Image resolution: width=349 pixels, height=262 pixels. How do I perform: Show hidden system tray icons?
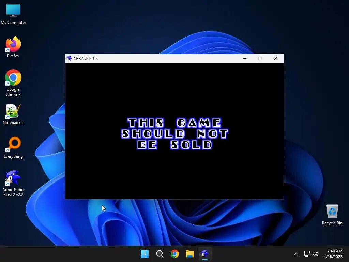click(x=296, y=254)
